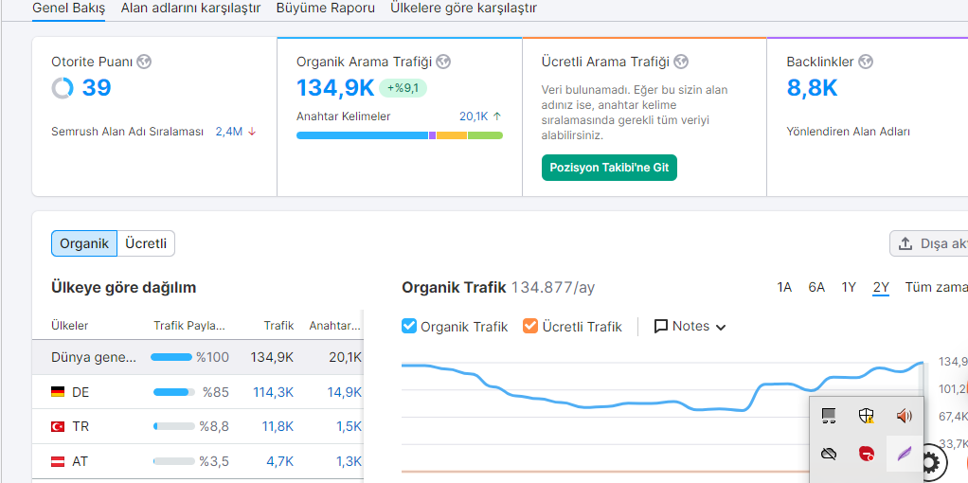Screen dimensions: 968x483
Task: Click the Dışa aktar export button
Action: click(928, 243)
